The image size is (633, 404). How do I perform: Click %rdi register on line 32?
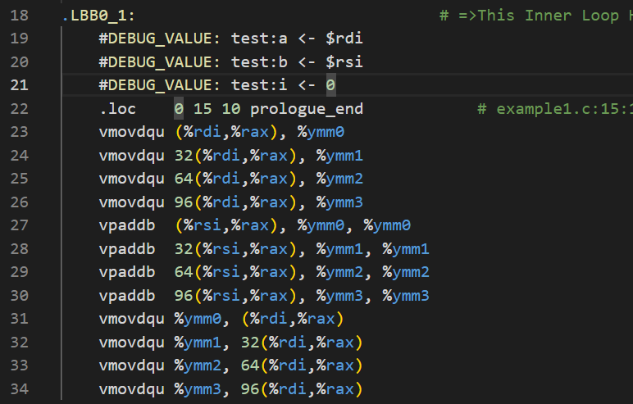[x=288, y=343]
